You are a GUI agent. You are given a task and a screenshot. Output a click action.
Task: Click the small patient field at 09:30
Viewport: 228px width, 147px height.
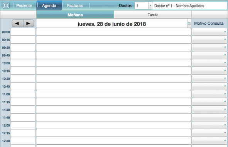23,47
